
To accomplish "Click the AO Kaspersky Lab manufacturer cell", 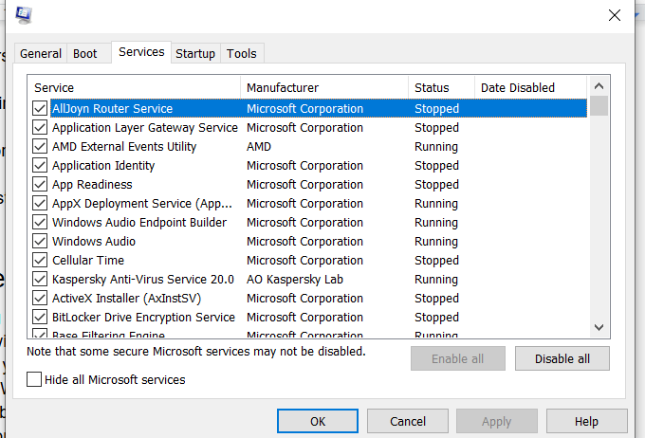I will [x=295, y=280].
